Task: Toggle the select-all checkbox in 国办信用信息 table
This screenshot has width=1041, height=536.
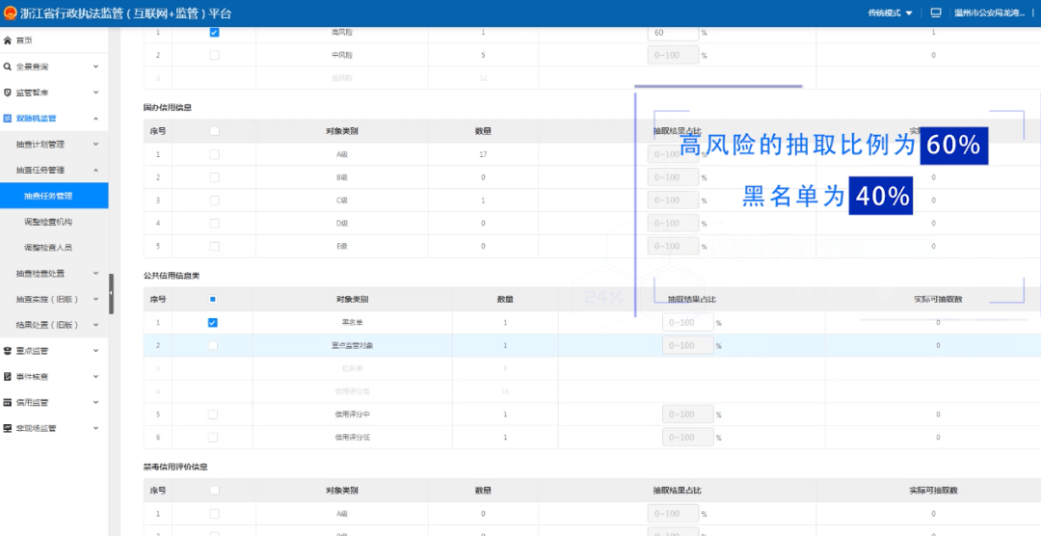Action: click(x=214, y=131)
